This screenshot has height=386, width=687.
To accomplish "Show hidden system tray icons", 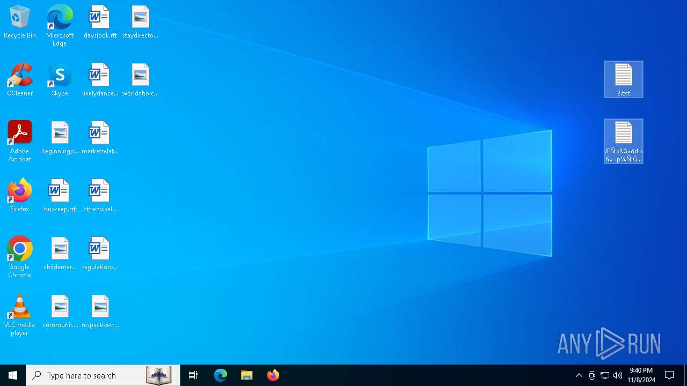I will (x=579, y=375).
